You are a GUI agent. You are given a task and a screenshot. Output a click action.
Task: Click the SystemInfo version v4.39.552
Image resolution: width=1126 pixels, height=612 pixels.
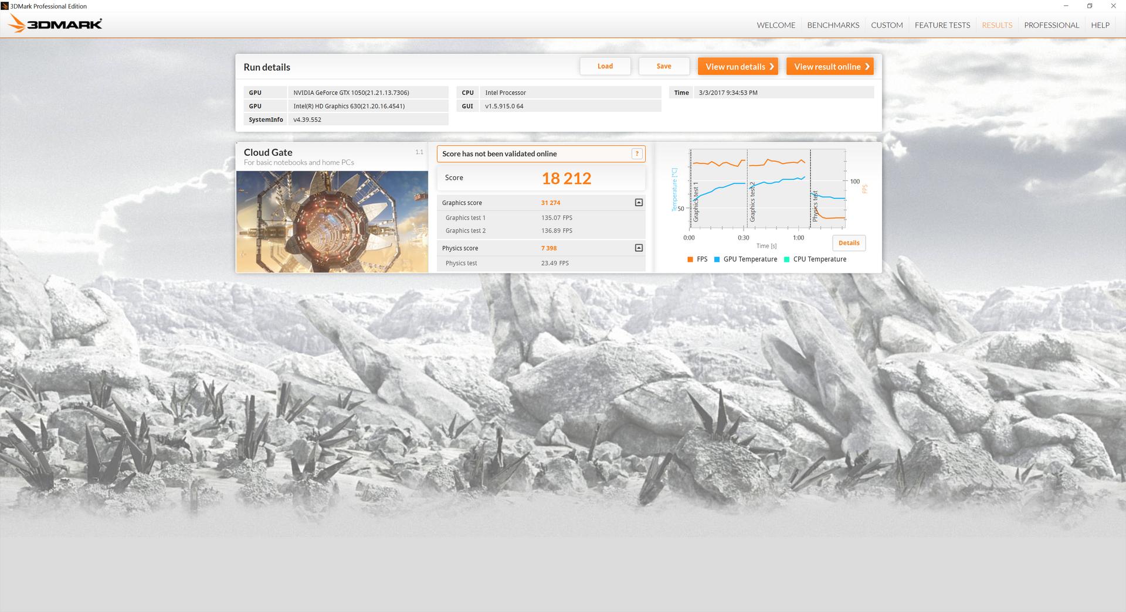pyautogui.click(x=368, y=119)
